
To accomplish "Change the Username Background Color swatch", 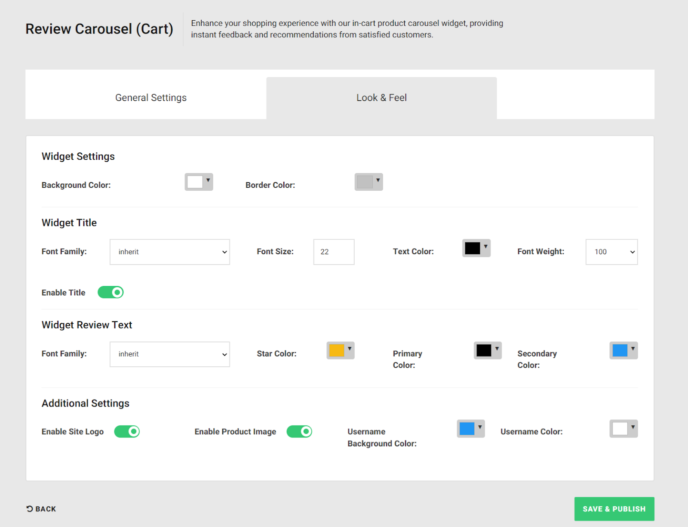I will [x=470, y=429].
